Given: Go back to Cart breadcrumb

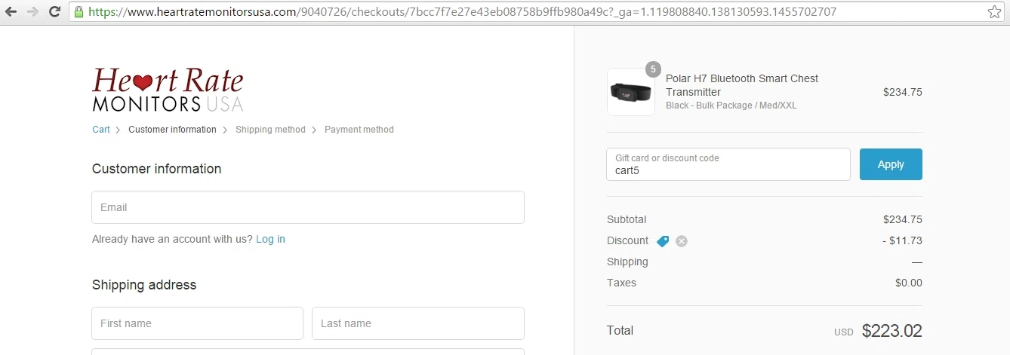Looking at the screenshot, I should pyautogui.click(x=101, y=130).
